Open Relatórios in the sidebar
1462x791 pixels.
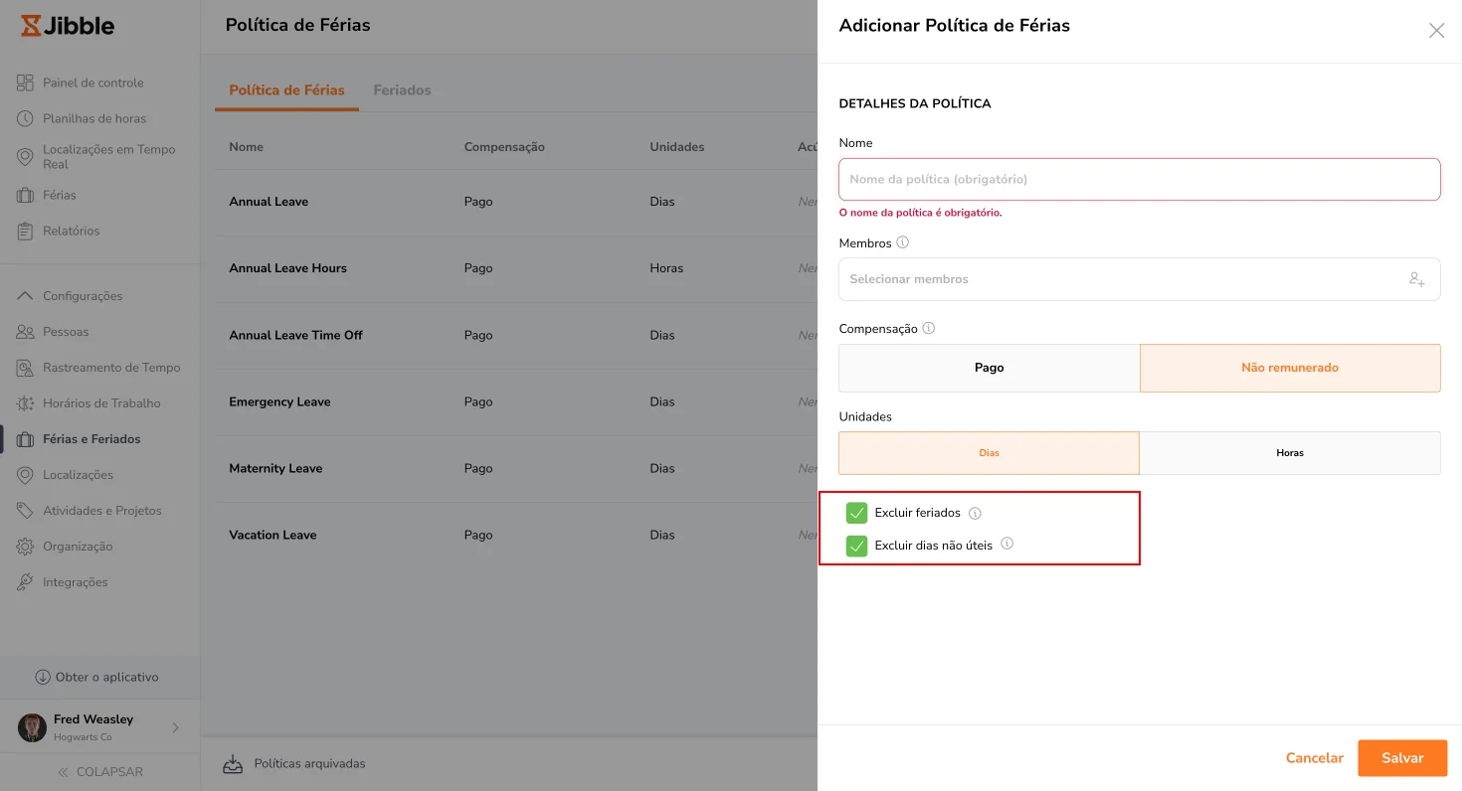pyautogui.click(x=72, y=231)
